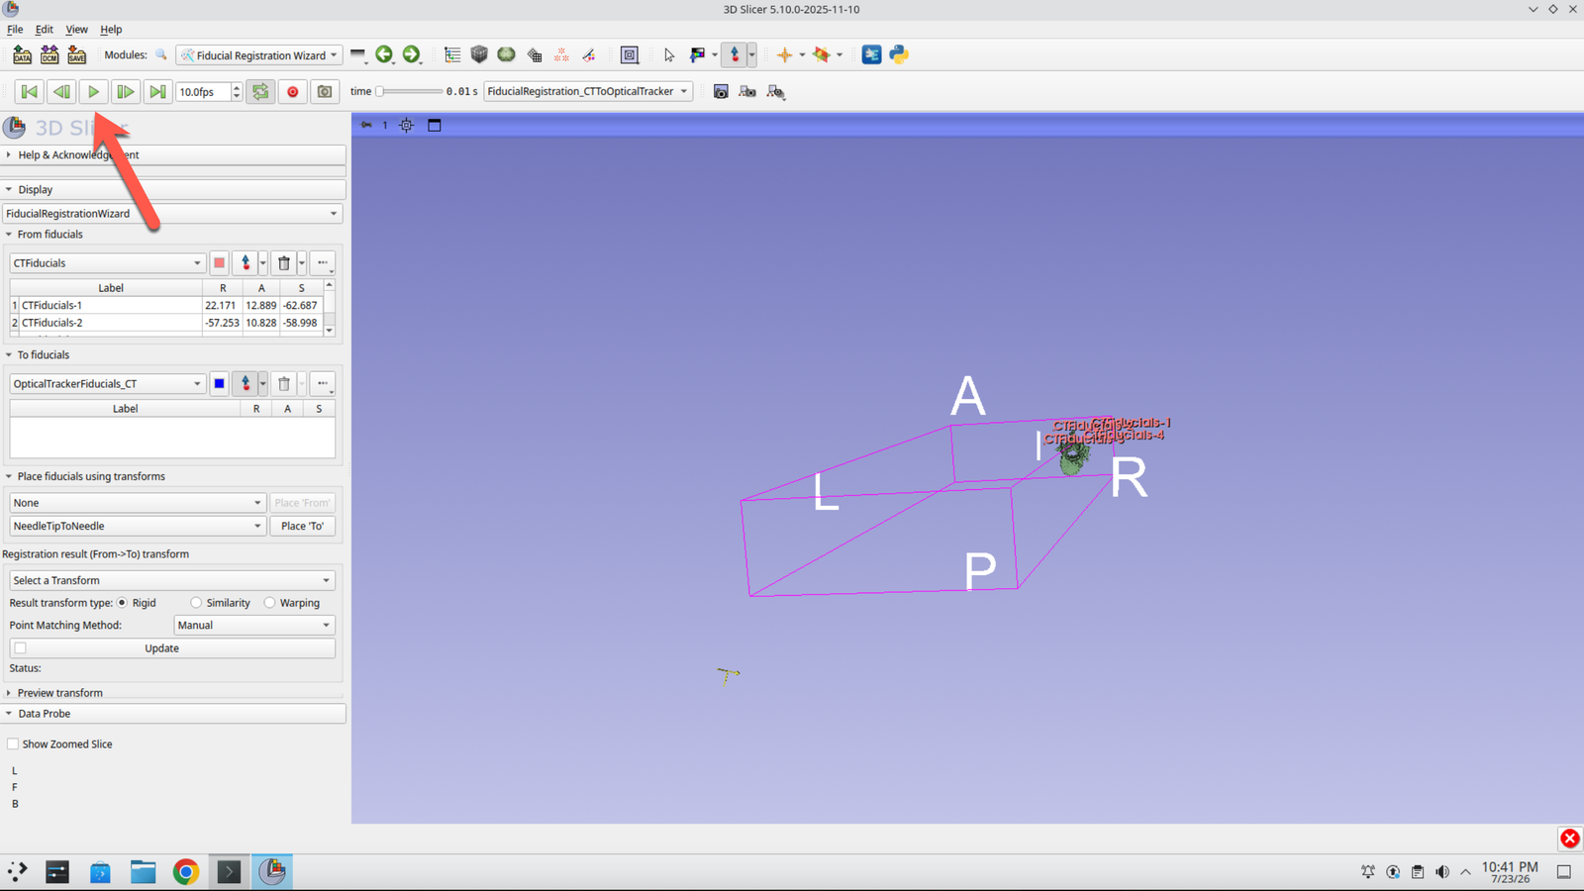Open the Help menu

click(x=111, y=30)
